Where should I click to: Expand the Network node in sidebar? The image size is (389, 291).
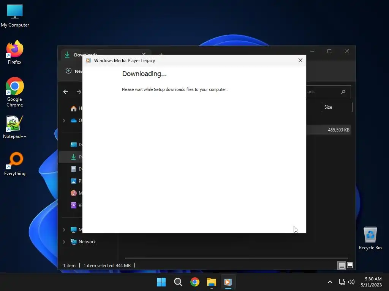[64, 242]
